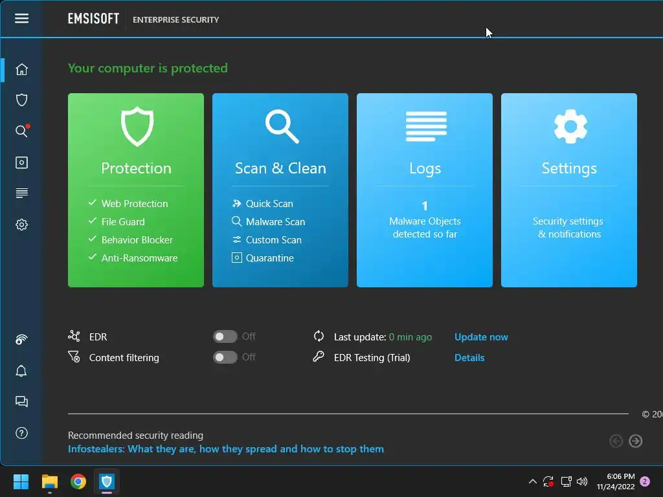The width and height of the screenshot is (663, 497).
Task: Show next recommended reading article
Action: tap(635, 441)
